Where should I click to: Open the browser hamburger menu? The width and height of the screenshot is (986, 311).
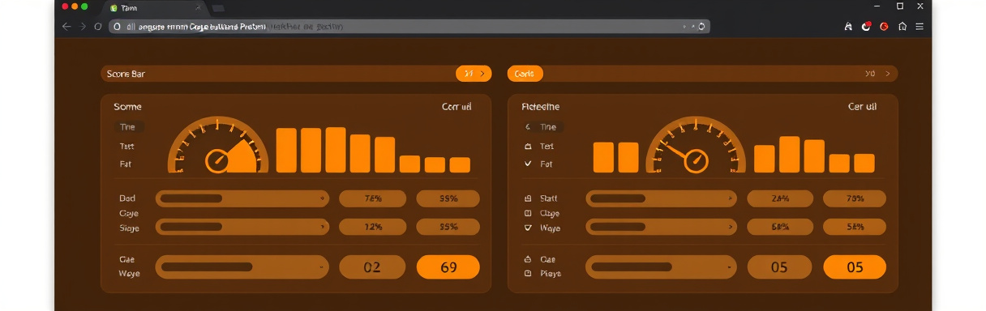pos(920,26)
